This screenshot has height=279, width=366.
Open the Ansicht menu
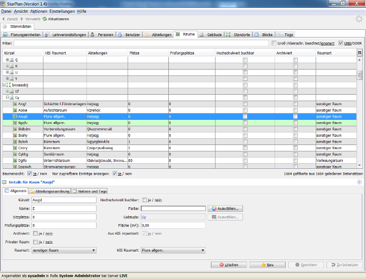click(x=21, y=11)
